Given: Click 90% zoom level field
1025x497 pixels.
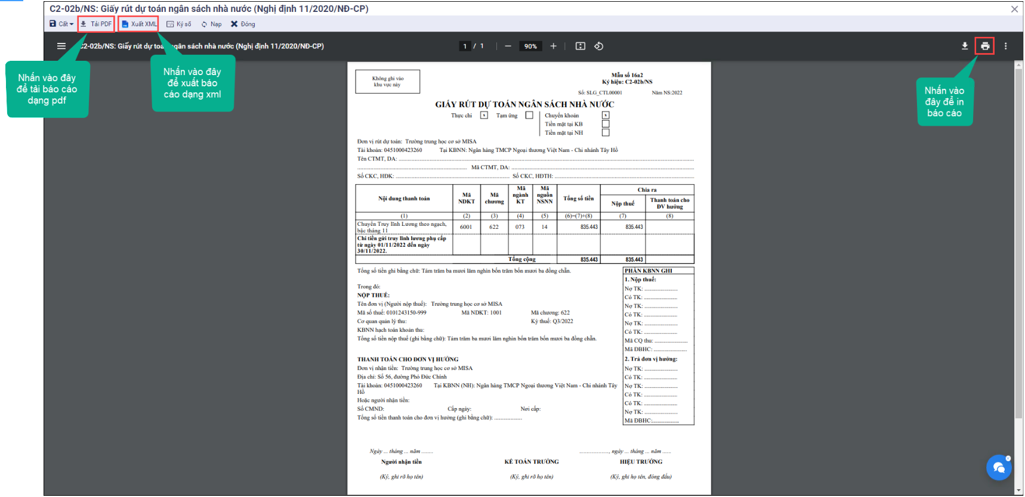Looking at the screenshot, I should click(x=530, y=46).
